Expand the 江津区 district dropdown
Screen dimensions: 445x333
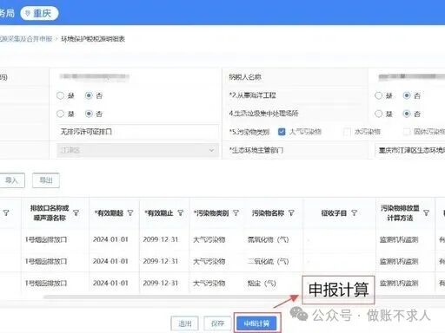click(137, 150)
